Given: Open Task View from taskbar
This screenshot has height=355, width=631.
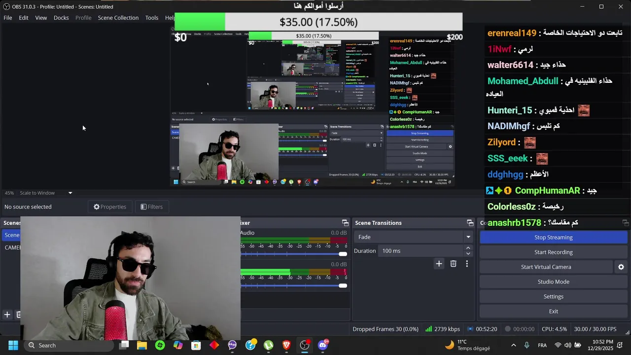Looking at the screenshot, I should [124, 345].
